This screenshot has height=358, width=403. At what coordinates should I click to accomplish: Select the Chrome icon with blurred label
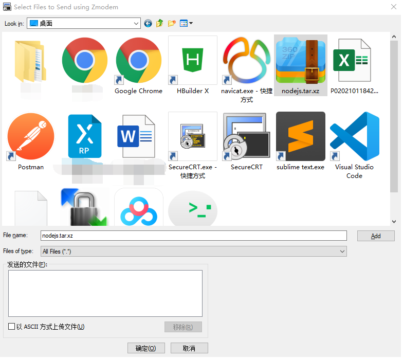(x=85, y=61)
